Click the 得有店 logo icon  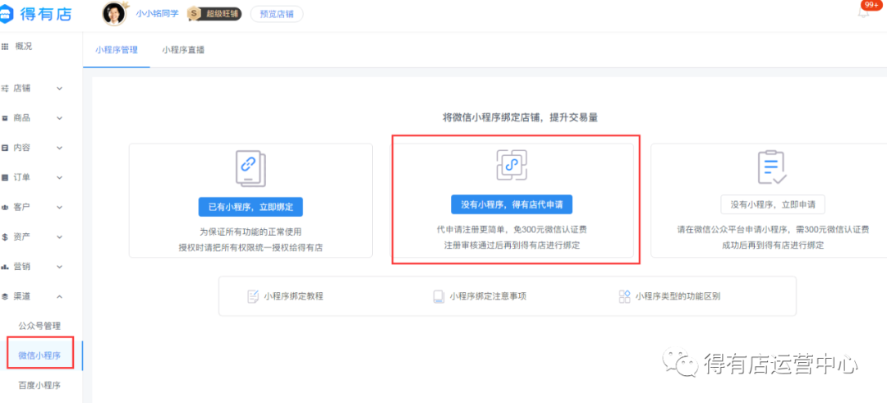coord(10,14)
